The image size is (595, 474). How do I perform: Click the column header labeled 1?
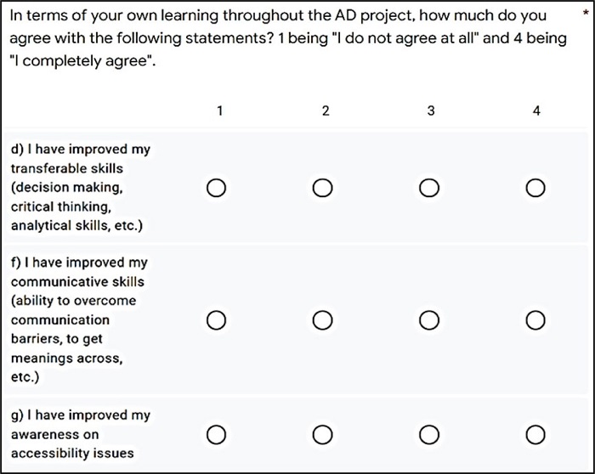tap(220, 110)
